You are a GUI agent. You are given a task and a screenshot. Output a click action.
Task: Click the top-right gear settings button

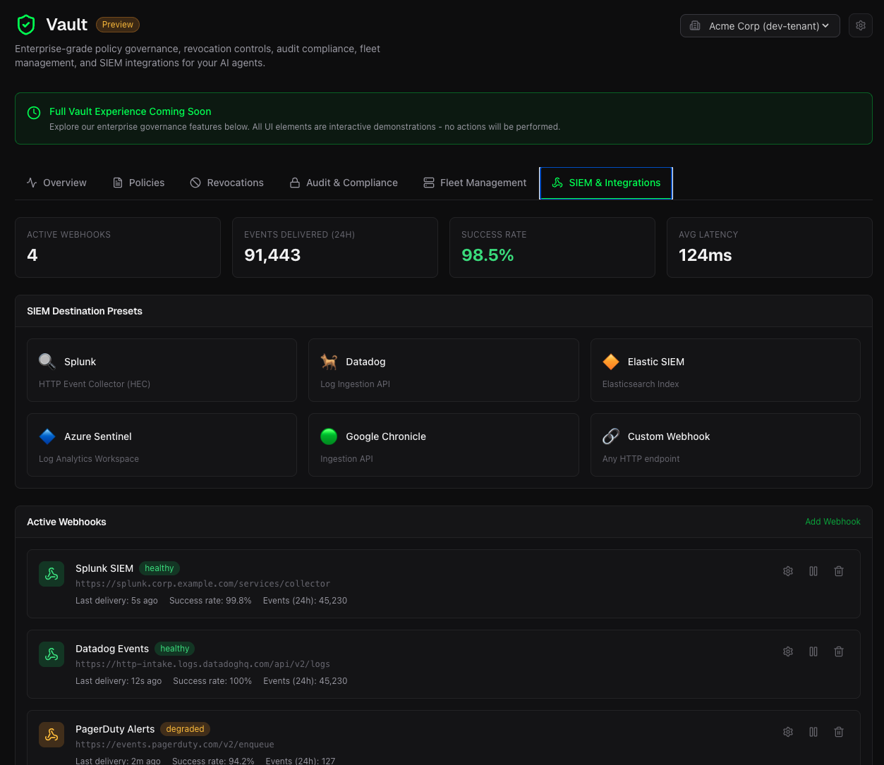click(x=861, y=25)
